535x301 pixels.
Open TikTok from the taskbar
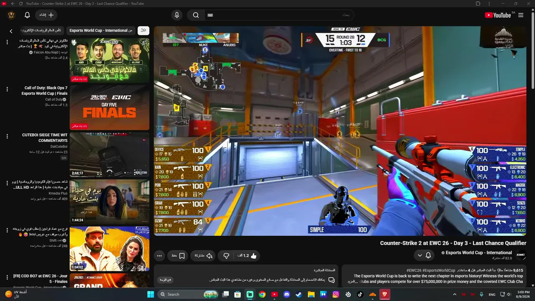(x=360, y=294)
